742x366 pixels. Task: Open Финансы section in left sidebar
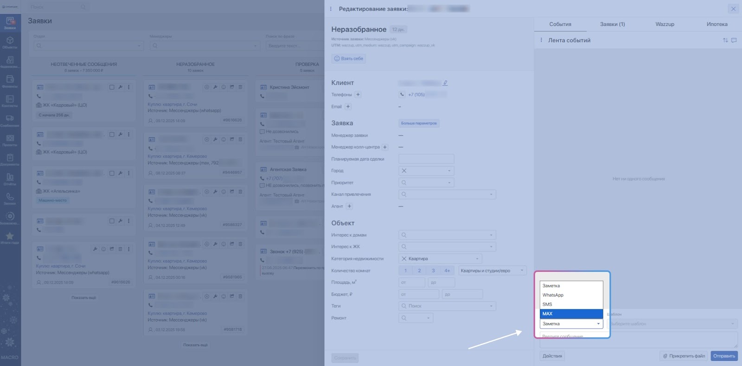[x=10, y=81]
